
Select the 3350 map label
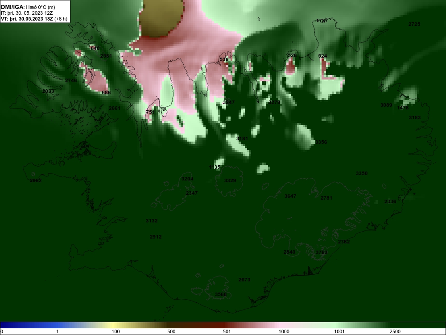[x=362, y=173]
